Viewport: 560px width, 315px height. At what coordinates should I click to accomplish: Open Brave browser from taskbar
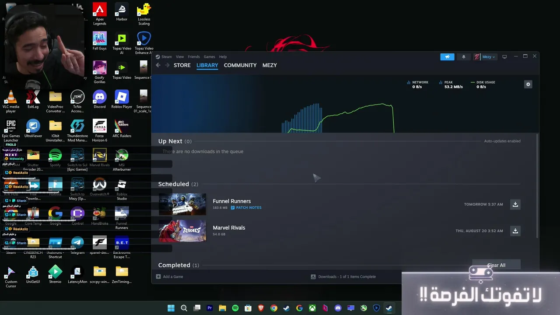click(261, 308)
